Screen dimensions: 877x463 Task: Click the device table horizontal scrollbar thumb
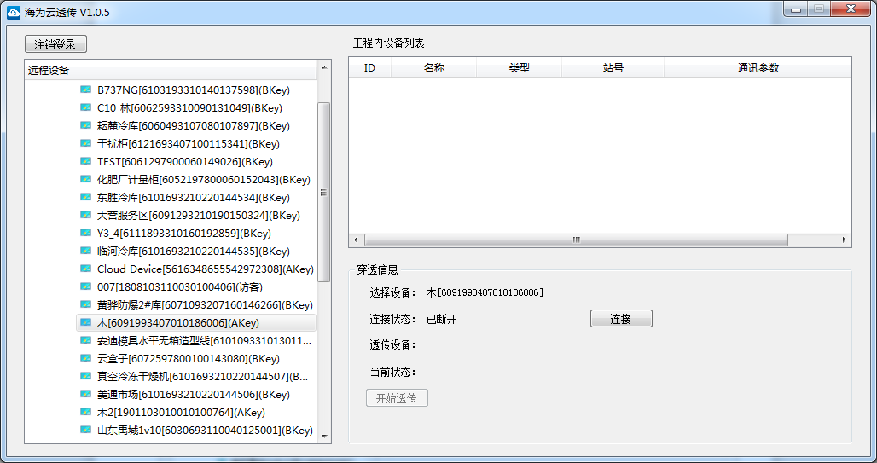click(576, 240)
